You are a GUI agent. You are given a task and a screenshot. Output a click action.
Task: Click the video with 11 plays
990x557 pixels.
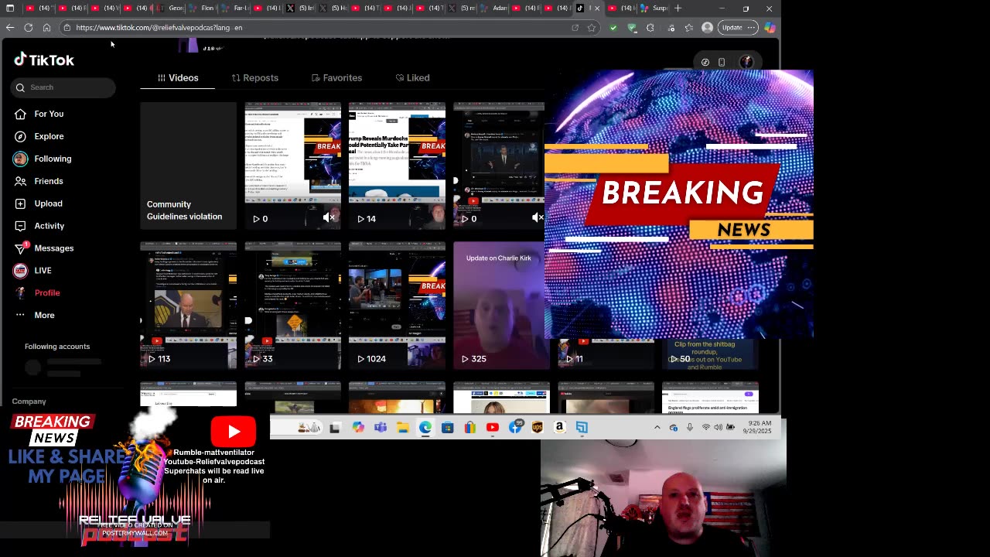click(x=606, y=354)
